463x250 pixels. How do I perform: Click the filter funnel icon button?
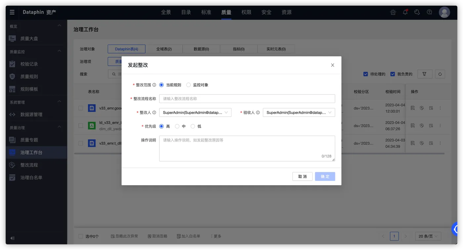click(x=425, y=74)
